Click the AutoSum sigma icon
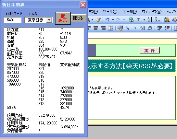The height and width of the screenshot is (139, 177). 139,20
